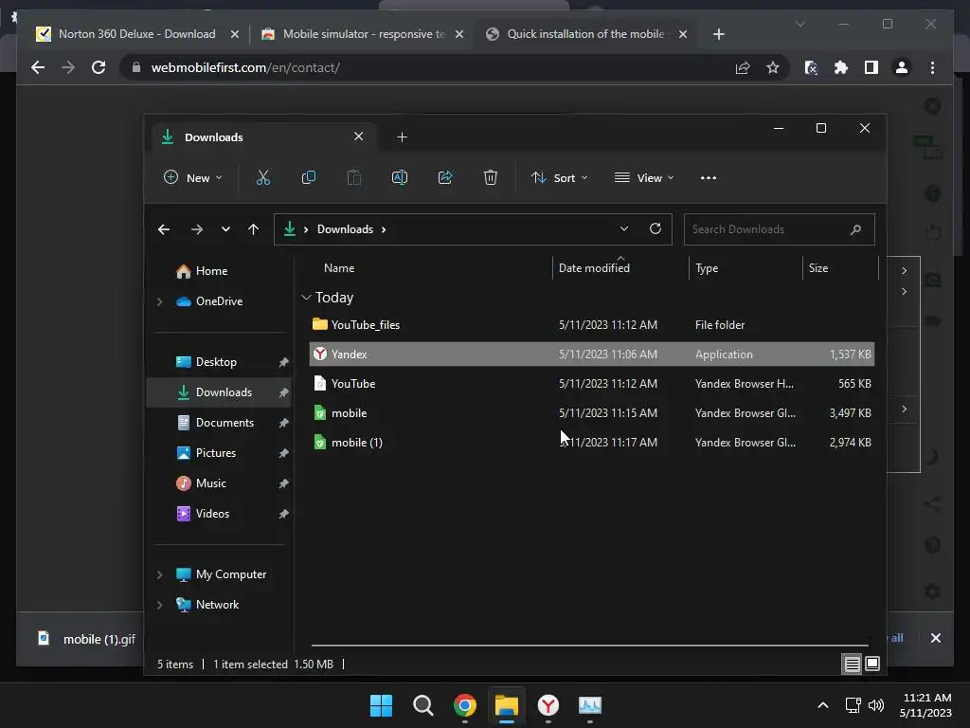Select the YouTube_files folder
This screenshot has width=970, height=728.
coord(592,325)
